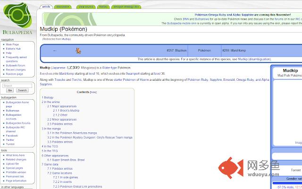Go to next Pokémon #259: Marshtomp
Screen dimensions: 302x189
pos(234,51)
